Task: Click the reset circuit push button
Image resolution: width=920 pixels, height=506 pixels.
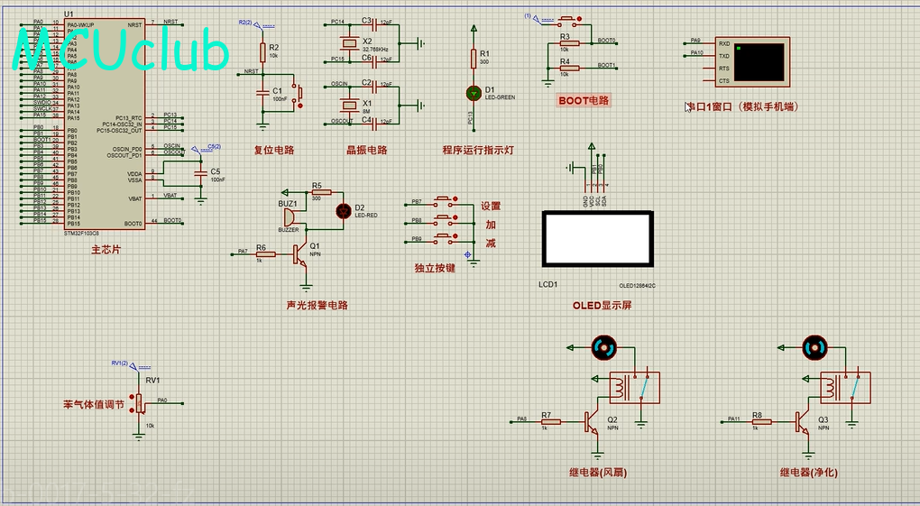Action: click(299, 93)
